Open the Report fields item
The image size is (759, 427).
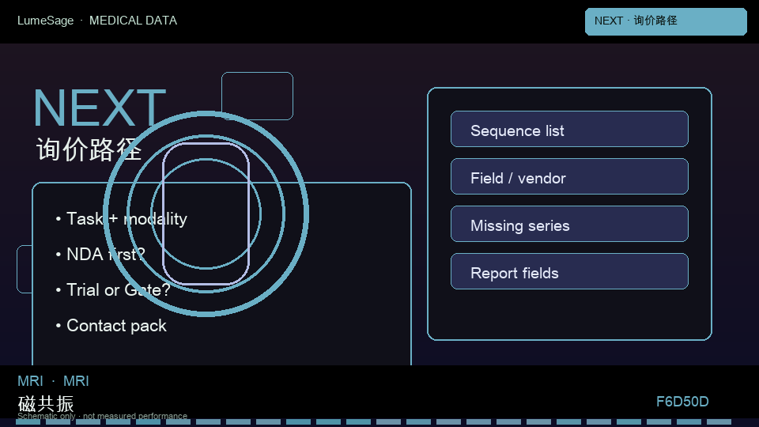click(569, 271)
